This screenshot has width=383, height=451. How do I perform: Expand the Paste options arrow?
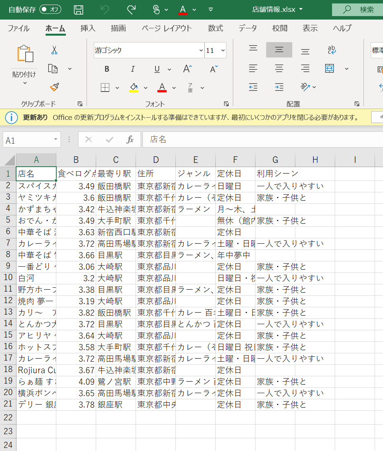[x=25, y=83]
